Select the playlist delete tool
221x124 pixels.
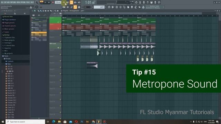[43, 11]
